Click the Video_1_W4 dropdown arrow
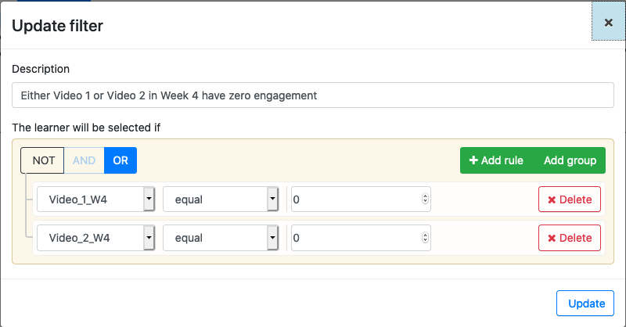Viewport: 626px width, 327px height. coord(149,199)
